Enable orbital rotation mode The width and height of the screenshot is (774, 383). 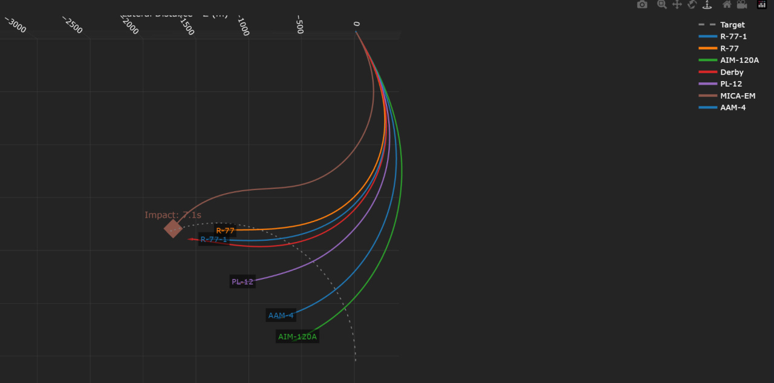(692, 5)
